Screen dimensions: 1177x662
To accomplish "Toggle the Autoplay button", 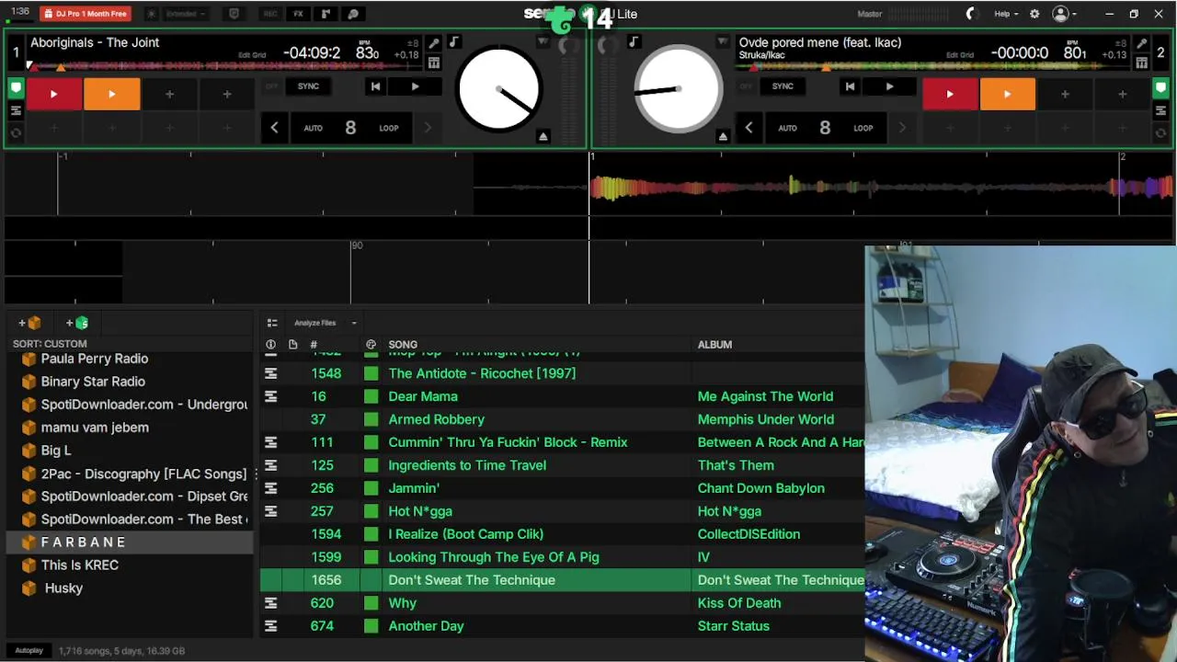I will pos(29,650).
